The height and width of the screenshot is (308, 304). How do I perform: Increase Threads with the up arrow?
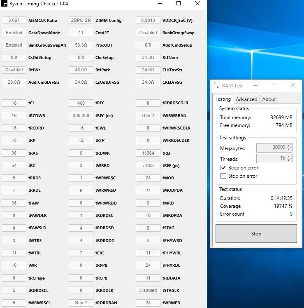(289, 157)
